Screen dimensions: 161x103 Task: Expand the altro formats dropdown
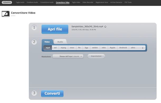pyautogui.click(x=137, y=48)
